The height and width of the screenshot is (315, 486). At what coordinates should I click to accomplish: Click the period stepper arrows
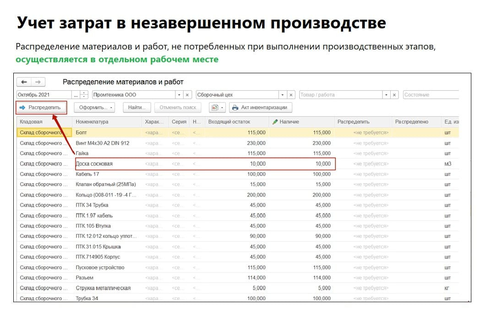pyautogui.click(x=84, y=95)
